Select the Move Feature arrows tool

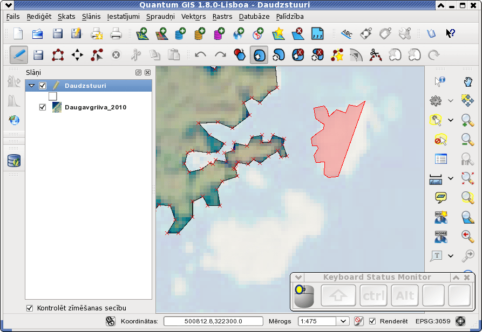click(77, 55)
